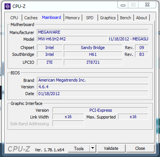
Task: Click the Chipset vendor Intel value
Action: 50,48
